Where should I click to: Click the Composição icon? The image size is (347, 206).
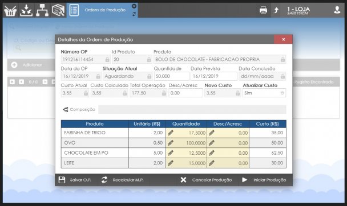(x=66, y=109)
